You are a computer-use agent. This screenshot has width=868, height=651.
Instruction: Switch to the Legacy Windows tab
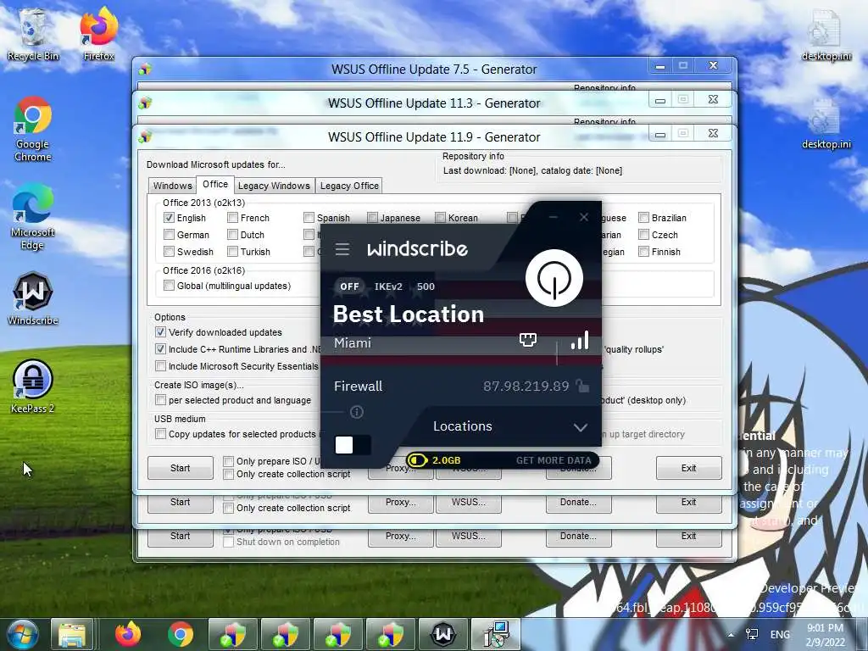click(274, 186)
